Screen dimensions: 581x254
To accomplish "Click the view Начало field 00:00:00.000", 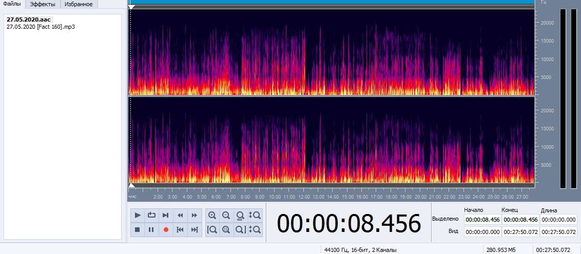I will pos(482,232).
